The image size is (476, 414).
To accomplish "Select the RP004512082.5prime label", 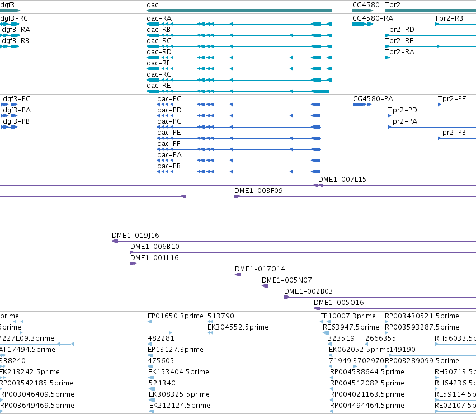I will 367,383.
